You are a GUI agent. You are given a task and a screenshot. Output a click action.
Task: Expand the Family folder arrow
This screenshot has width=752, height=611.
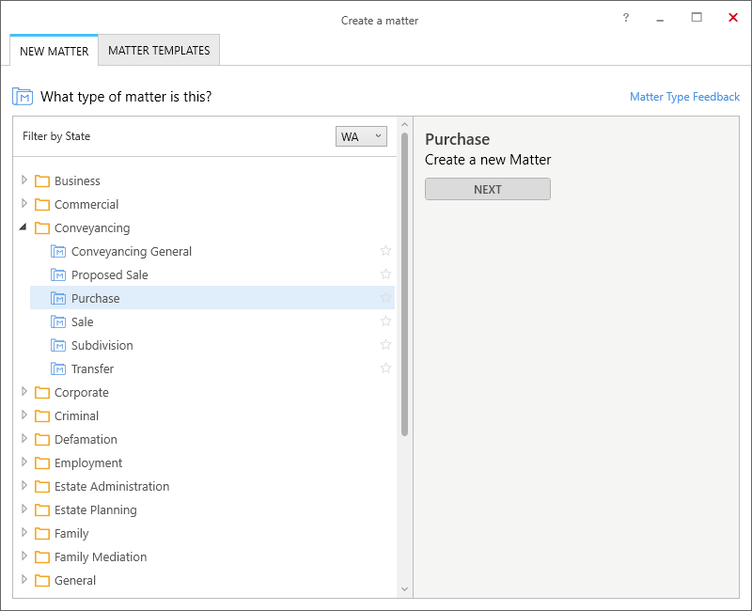pos(24,533)
